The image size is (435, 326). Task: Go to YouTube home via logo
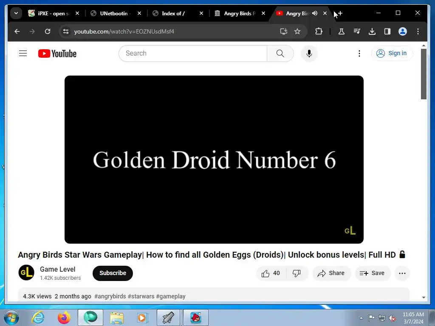(57, 53)
